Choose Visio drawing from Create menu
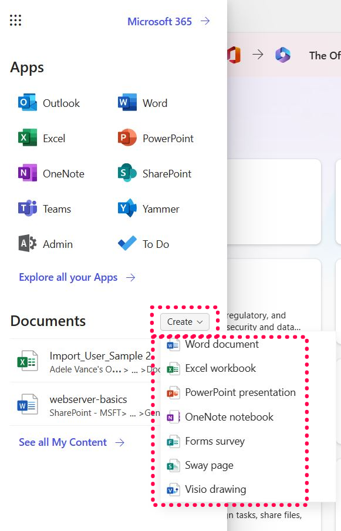 pos(215,489)
